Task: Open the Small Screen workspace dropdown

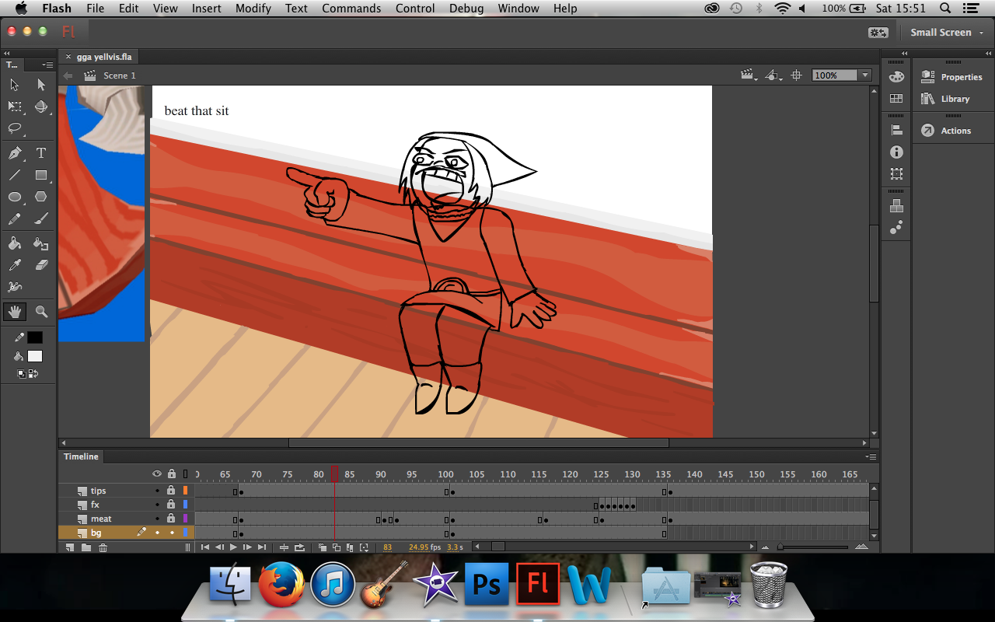Action: pos(947,32)
